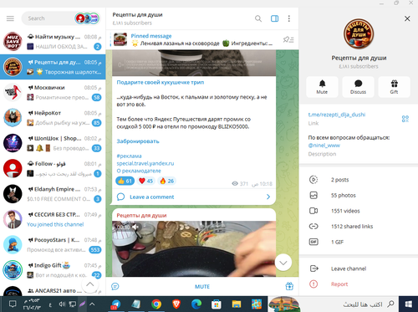Open the #реклама hashtag
Image resolution: width=418 pixels, height=312 pixels.
click(129, 156)
